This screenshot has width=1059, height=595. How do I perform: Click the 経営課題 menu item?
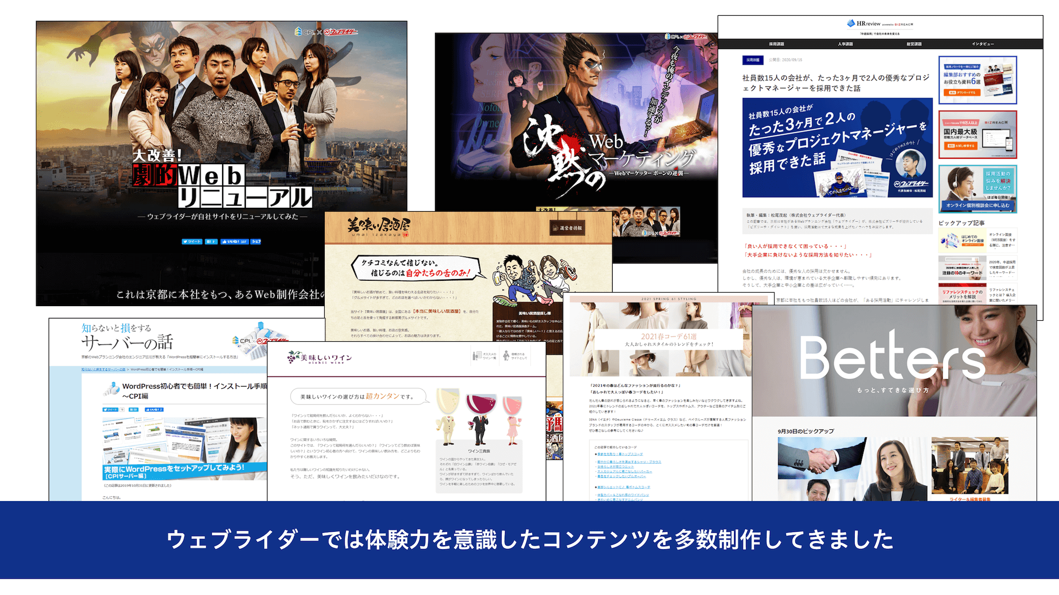tap(914, 44)
